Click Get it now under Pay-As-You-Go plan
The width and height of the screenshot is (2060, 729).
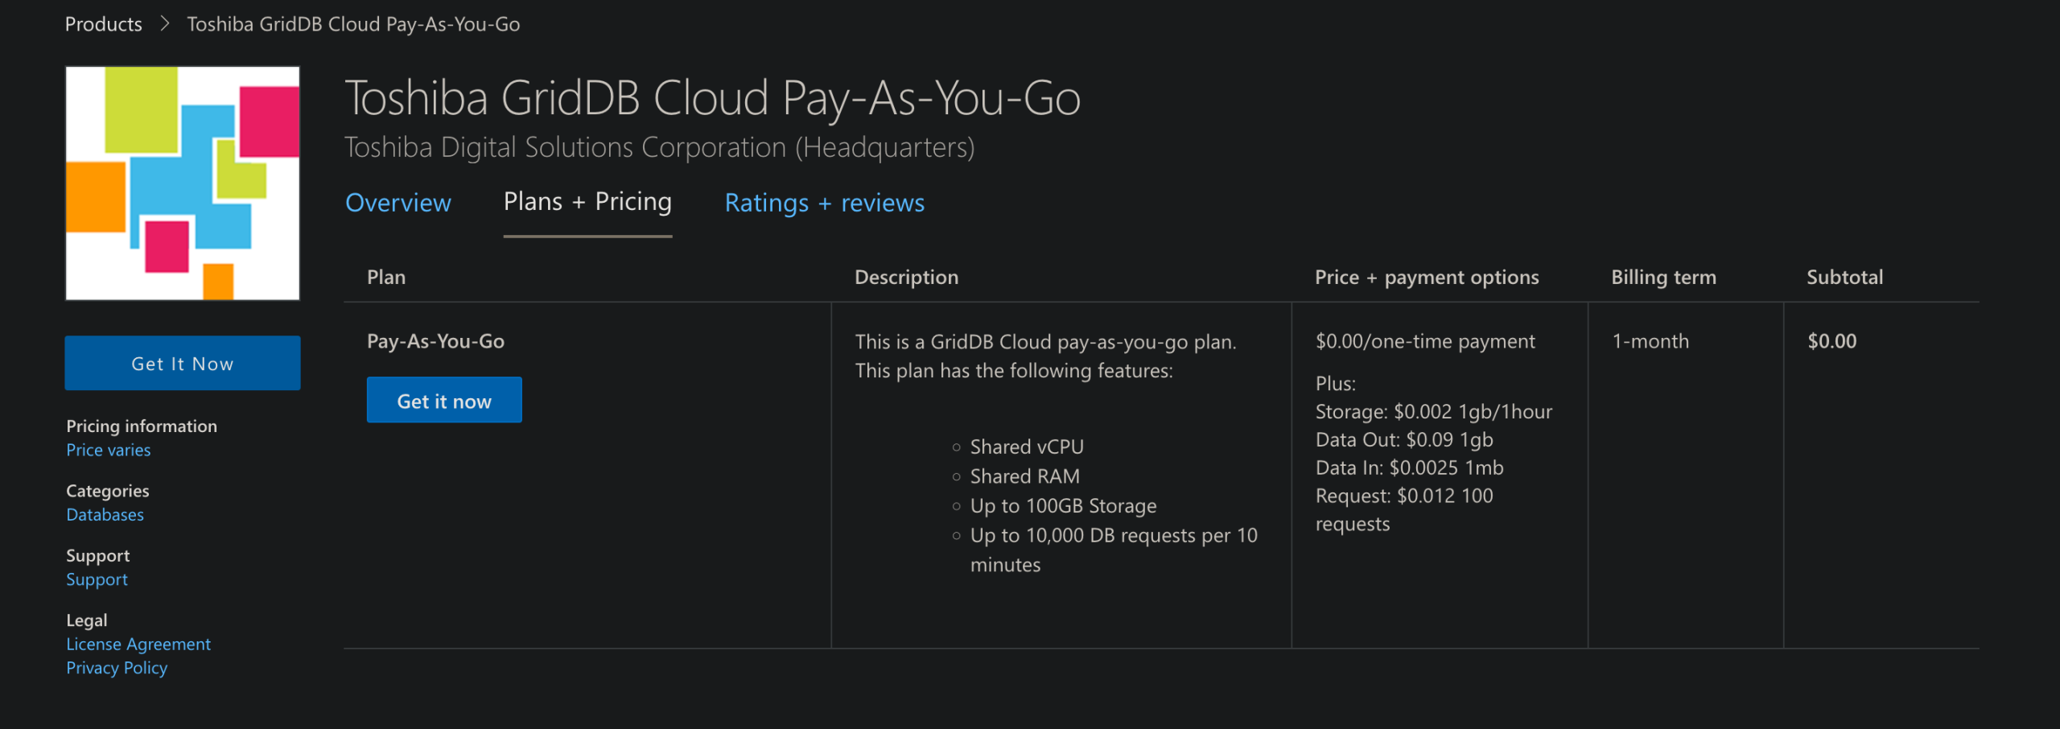(444, 401)
